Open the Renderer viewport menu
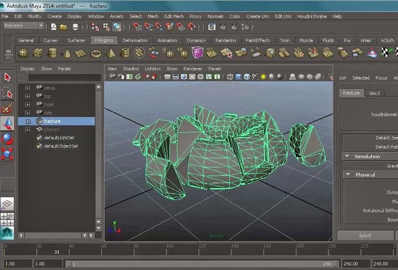Screen dimensions: 398x270 coord(193,69)
